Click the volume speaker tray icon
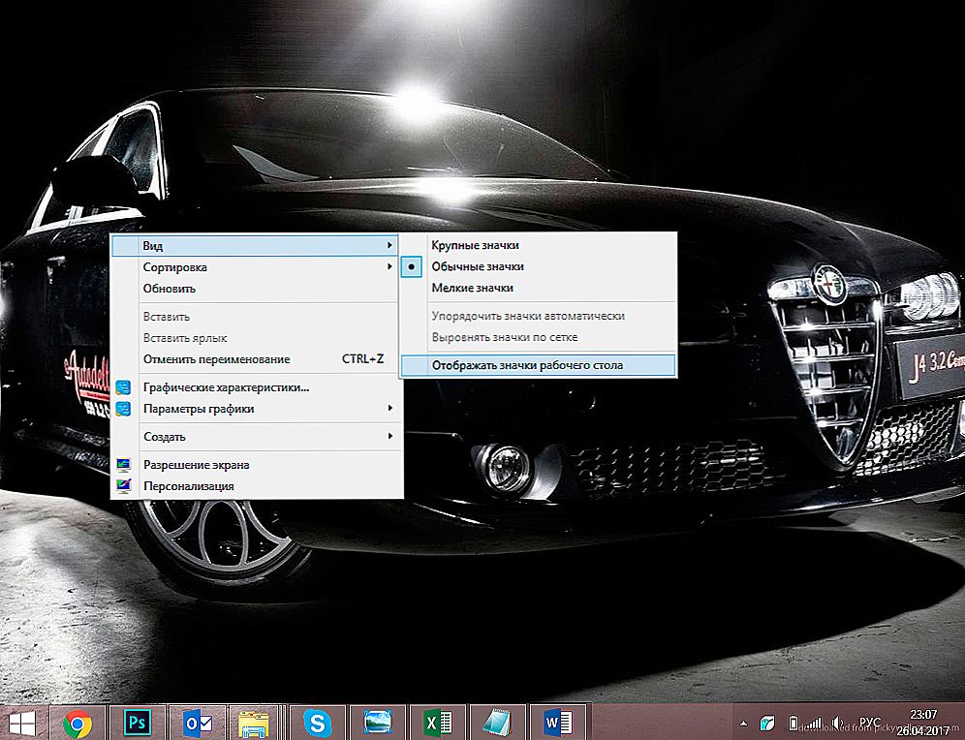This screenshot has height=740, width=965. pos(837,724)
